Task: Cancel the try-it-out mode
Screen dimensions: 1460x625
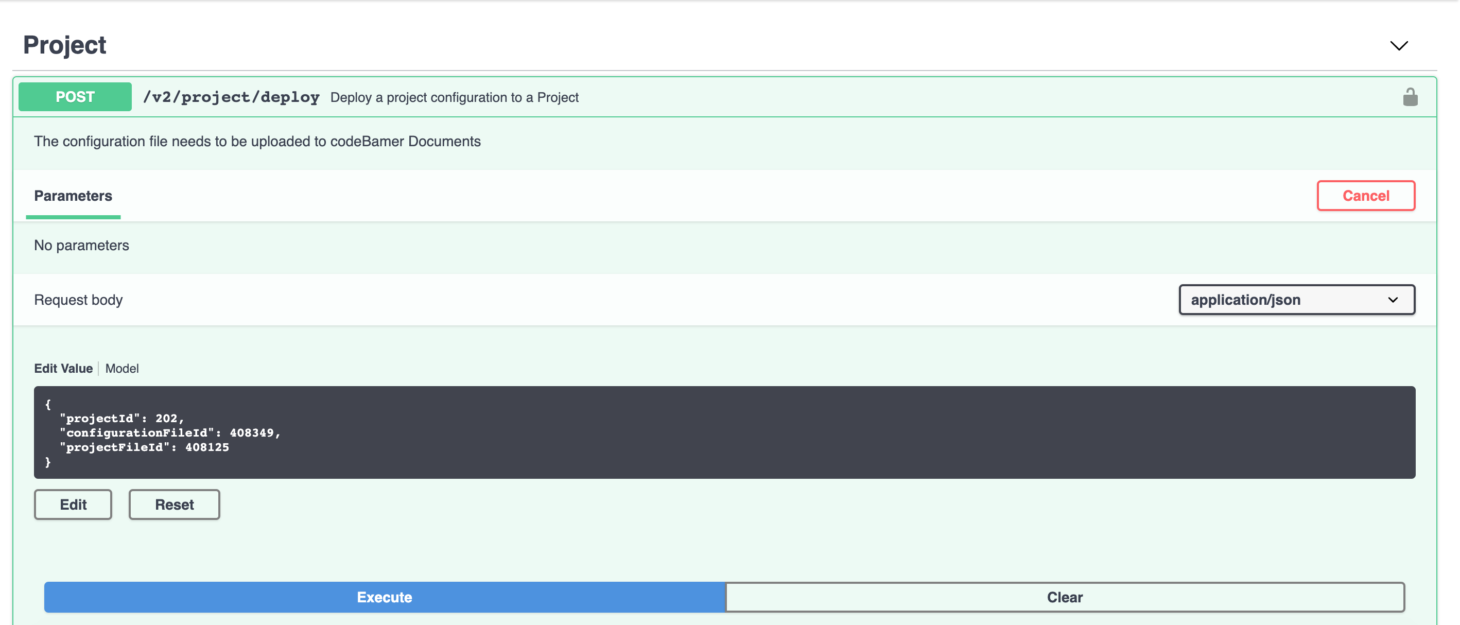Action: [x=1366, y=196]
